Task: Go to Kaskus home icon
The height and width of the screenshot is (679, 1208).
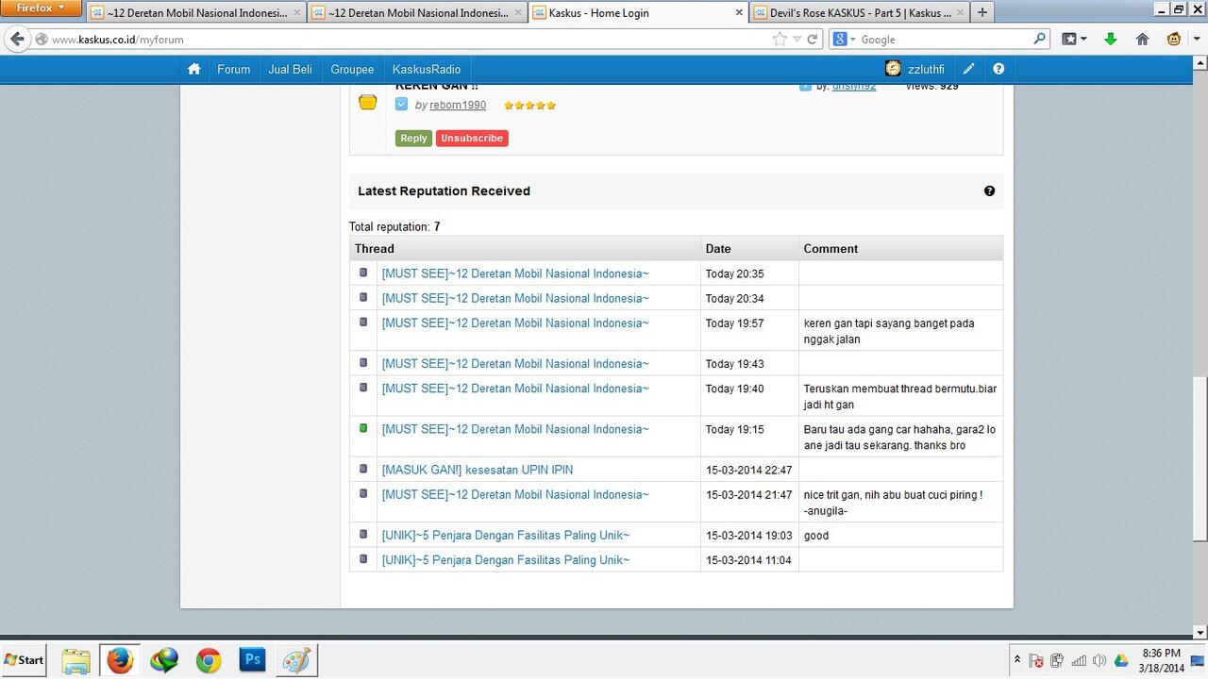Action: coord(194,69)
